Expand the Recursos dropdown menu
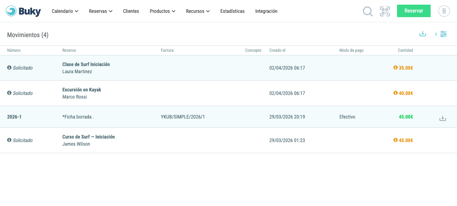Viewport: 457px width, 206px height. tap(198, 11)
